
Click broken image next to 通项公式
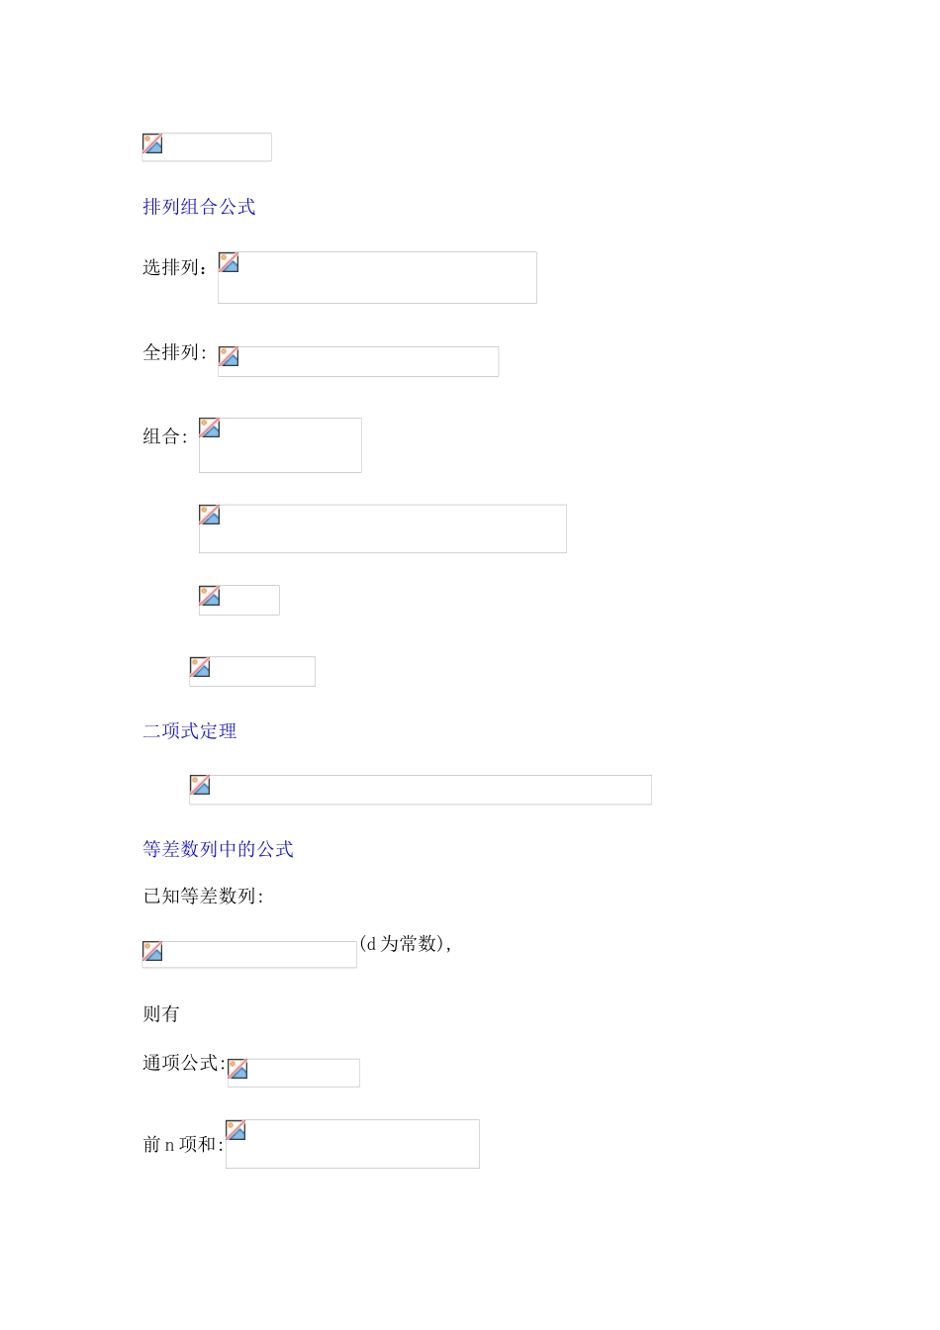(x=294, y=1073)
